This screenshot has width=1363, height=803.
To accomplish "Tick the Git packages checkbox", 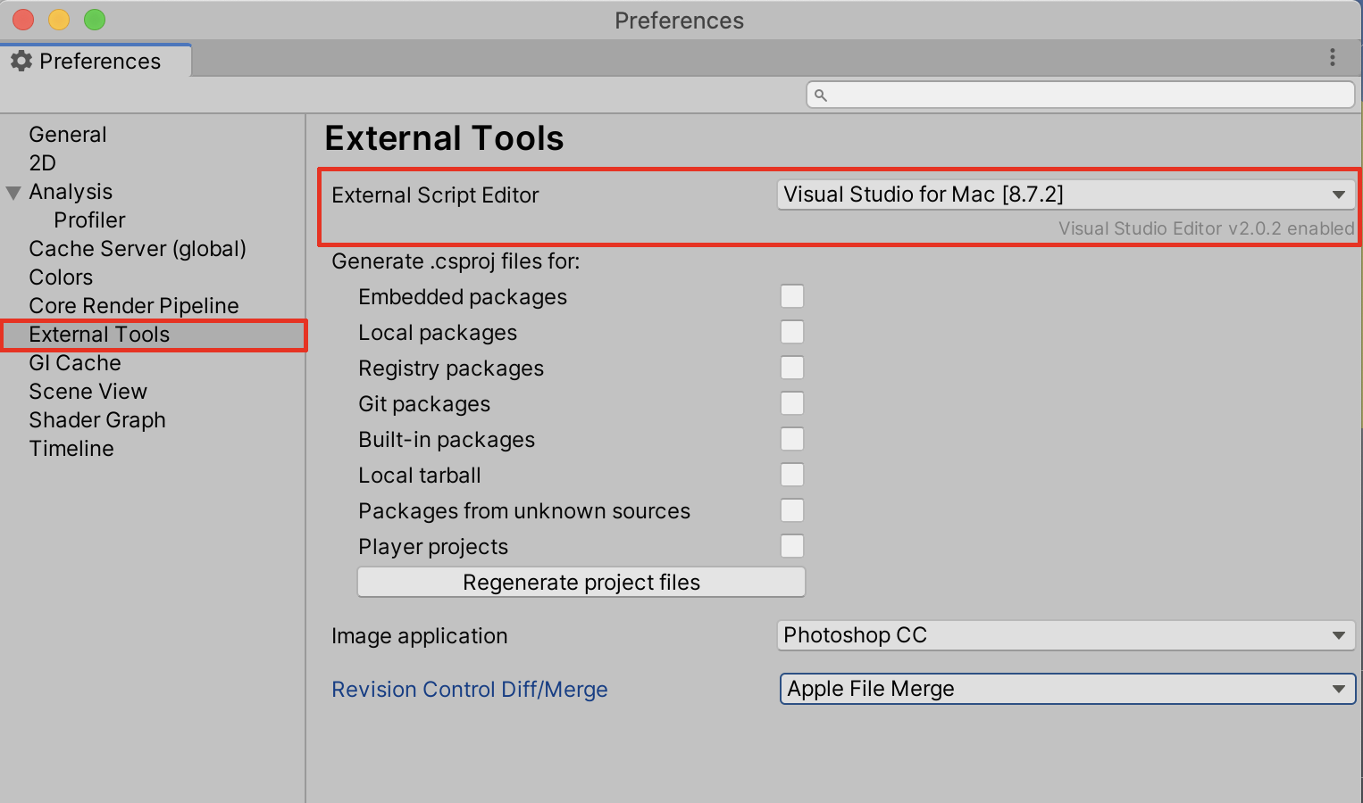I will coord(791,403).
